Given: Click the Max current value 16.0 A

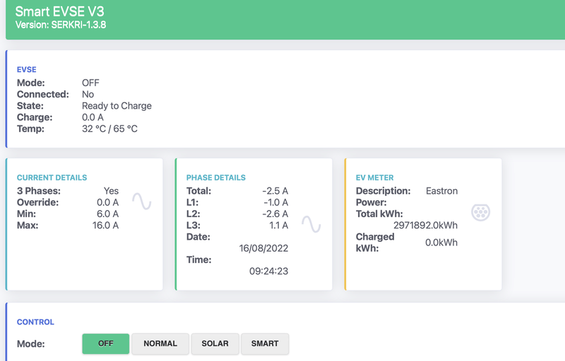Looking at the screenshot, I should [x=105, y=226].
